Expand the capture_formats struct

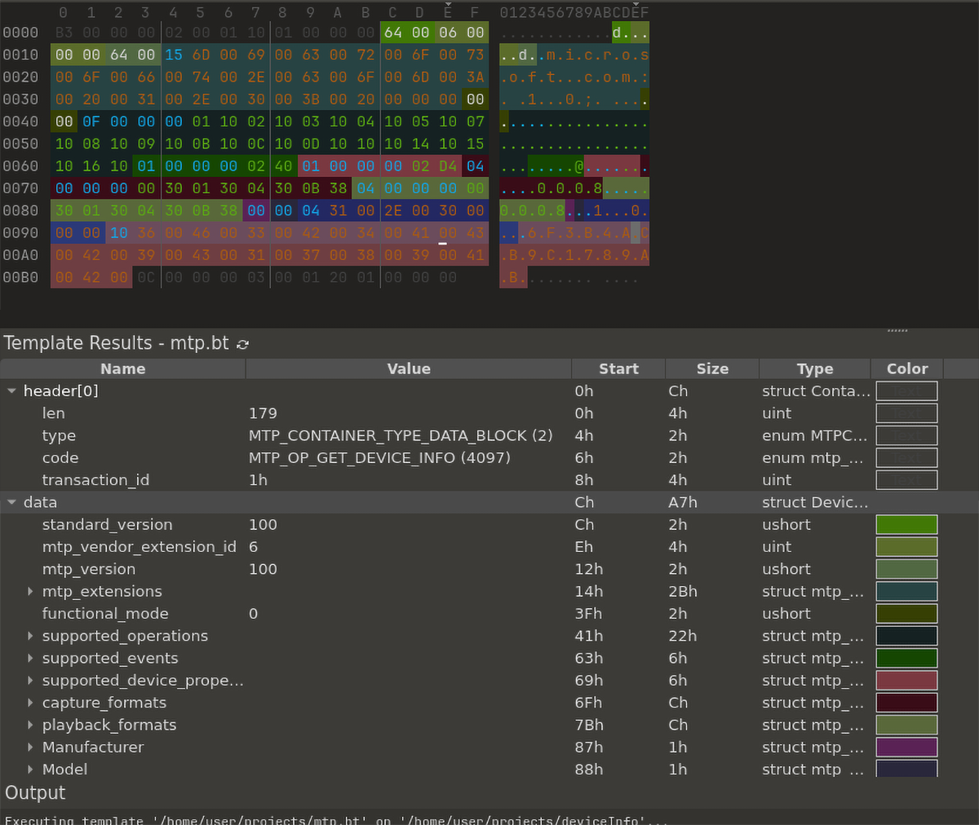[30, 703]
